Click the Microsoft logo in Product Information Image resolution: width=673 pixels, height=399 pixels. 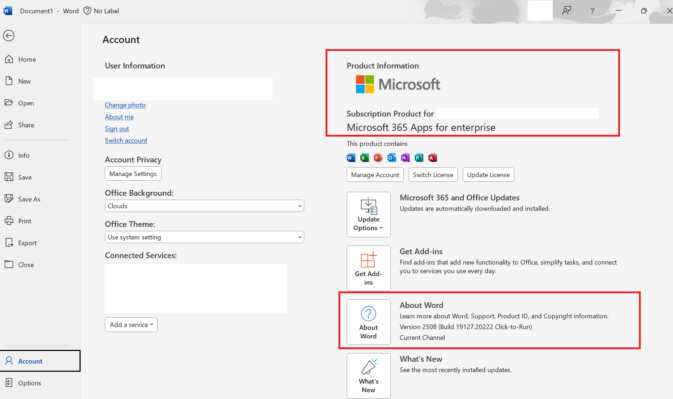pyautogui.click(x=398, y=84)
